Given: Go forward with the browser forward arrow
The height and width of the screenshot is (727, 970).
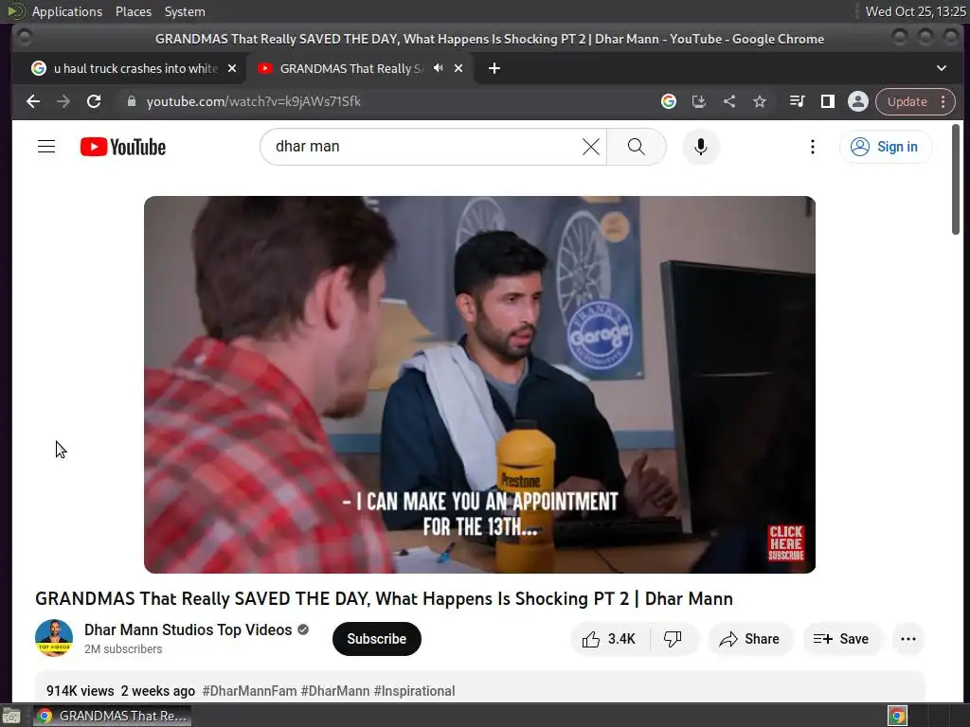Looking at the screenshot, I should tap(63, 101).
